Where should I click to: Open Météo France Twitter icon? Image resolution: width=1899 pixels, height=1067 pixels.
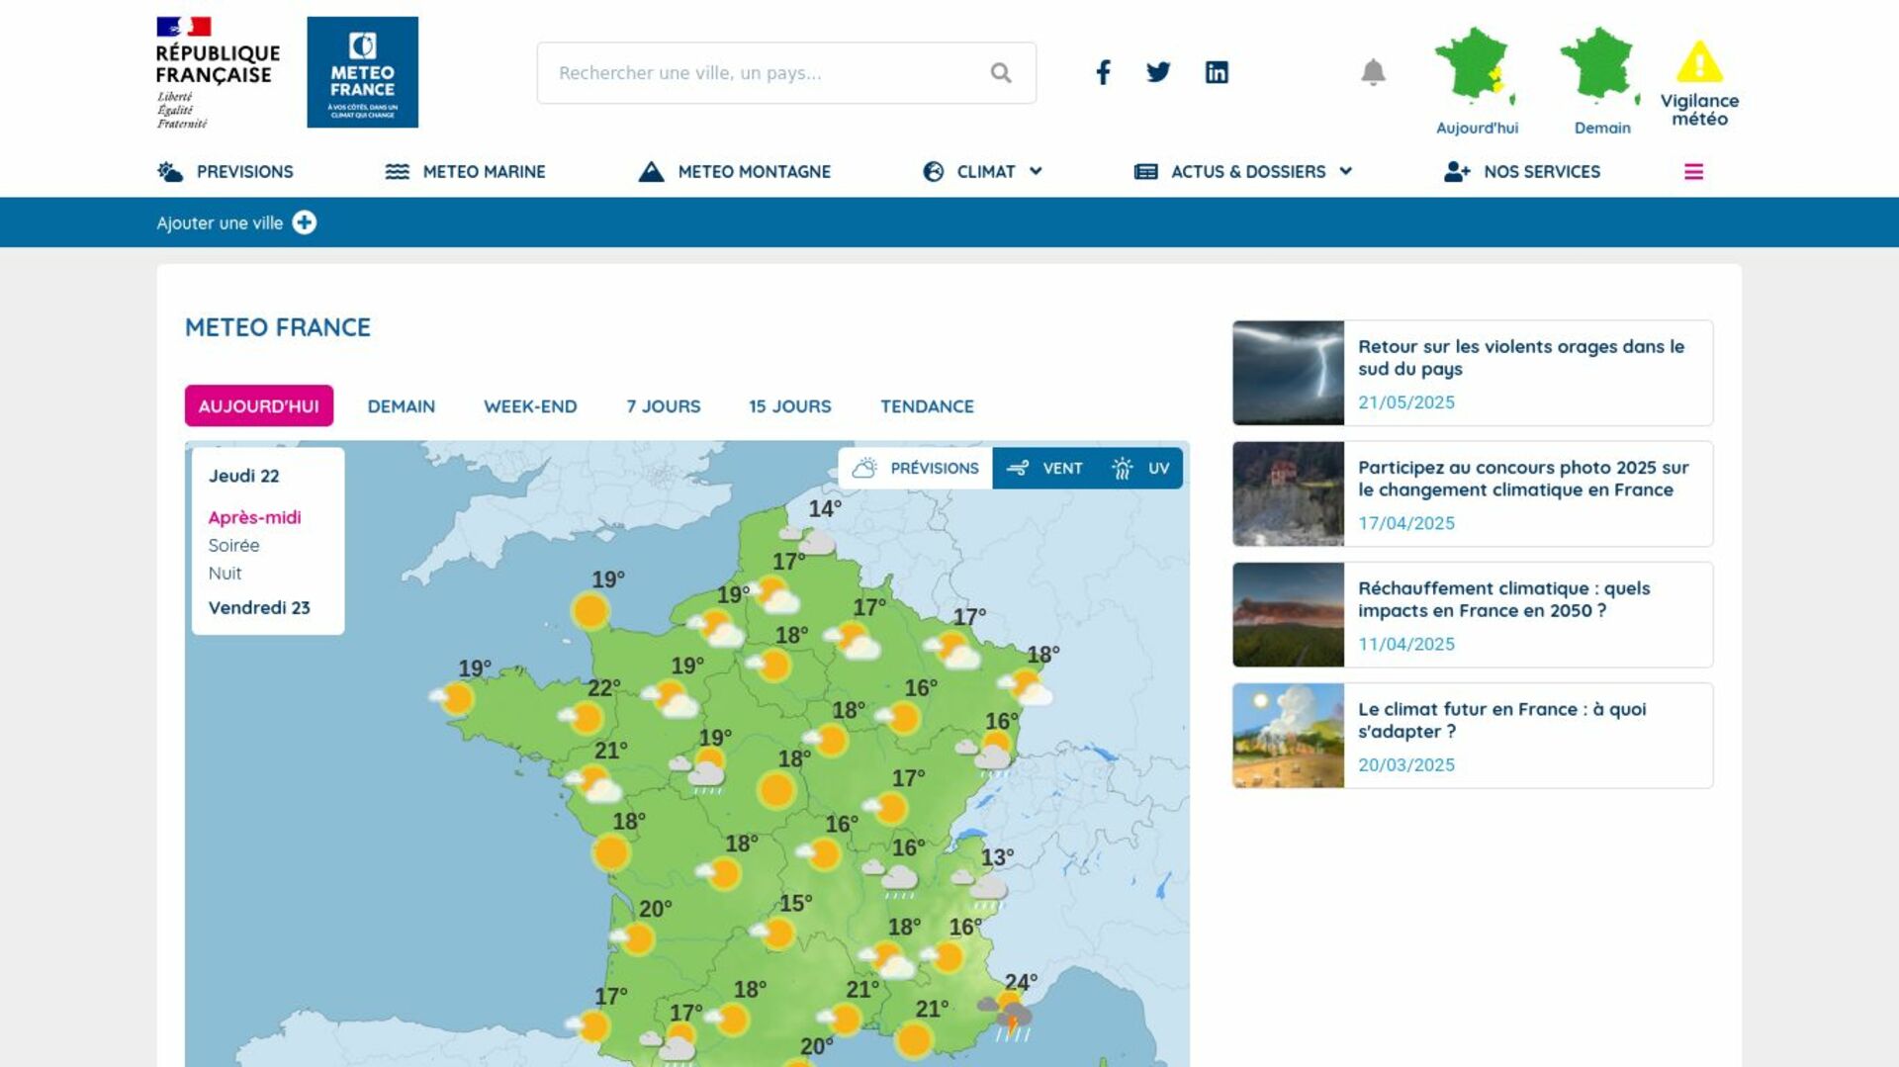tap(1158, 72)
